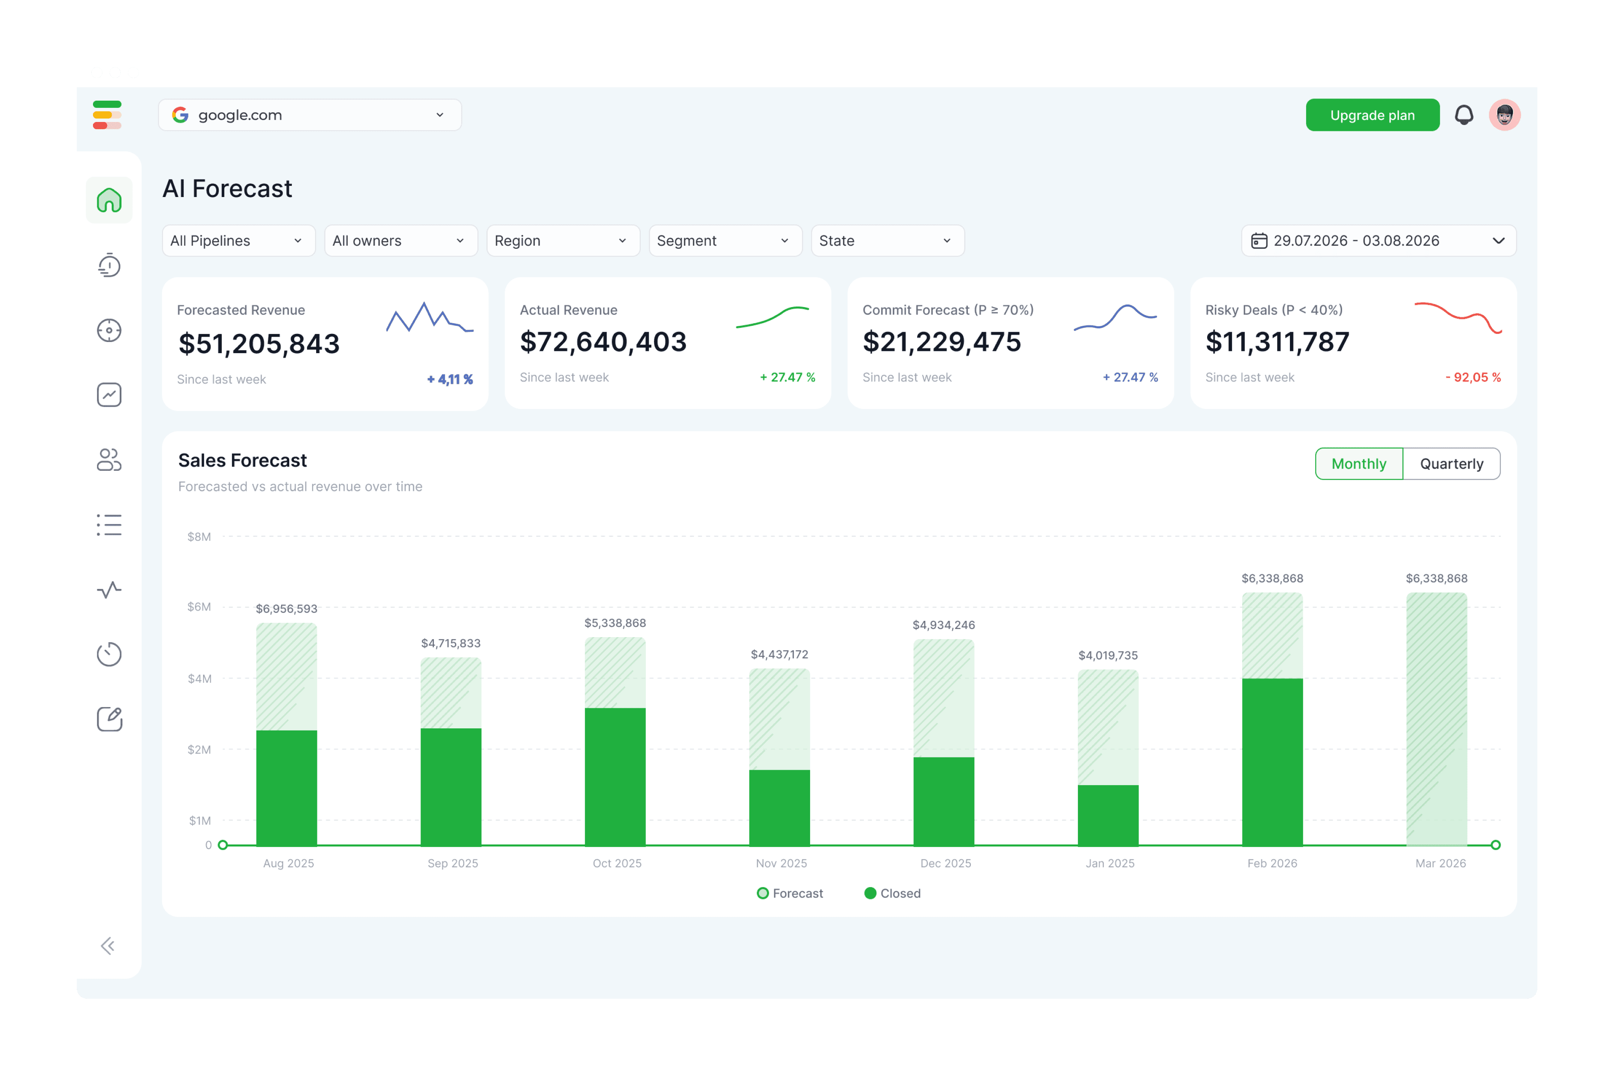The width and height of the screenshot is (1615, 1090).
Task: Toggle Closed series in chart legend
Action: click(892, 893)
